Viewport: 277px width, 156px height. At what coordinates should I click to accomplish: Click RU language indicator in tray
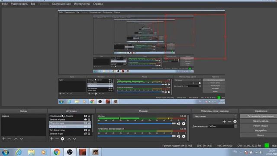[235, 152]
